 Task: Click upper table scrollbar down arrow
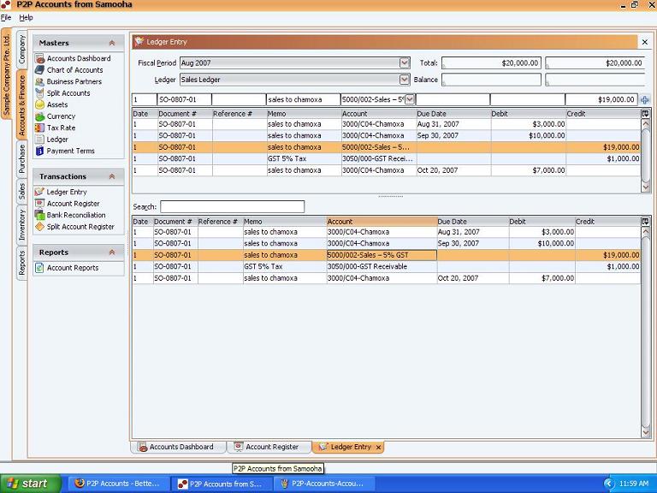(x=645, y=187)
